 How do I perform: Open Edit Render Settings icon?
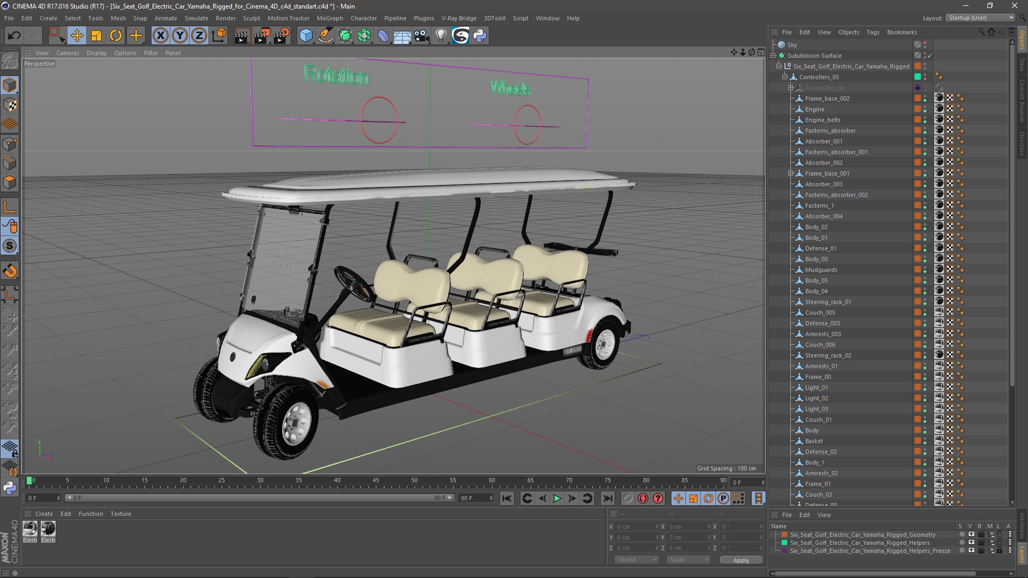pyautogui.click(x=282, y=36)
